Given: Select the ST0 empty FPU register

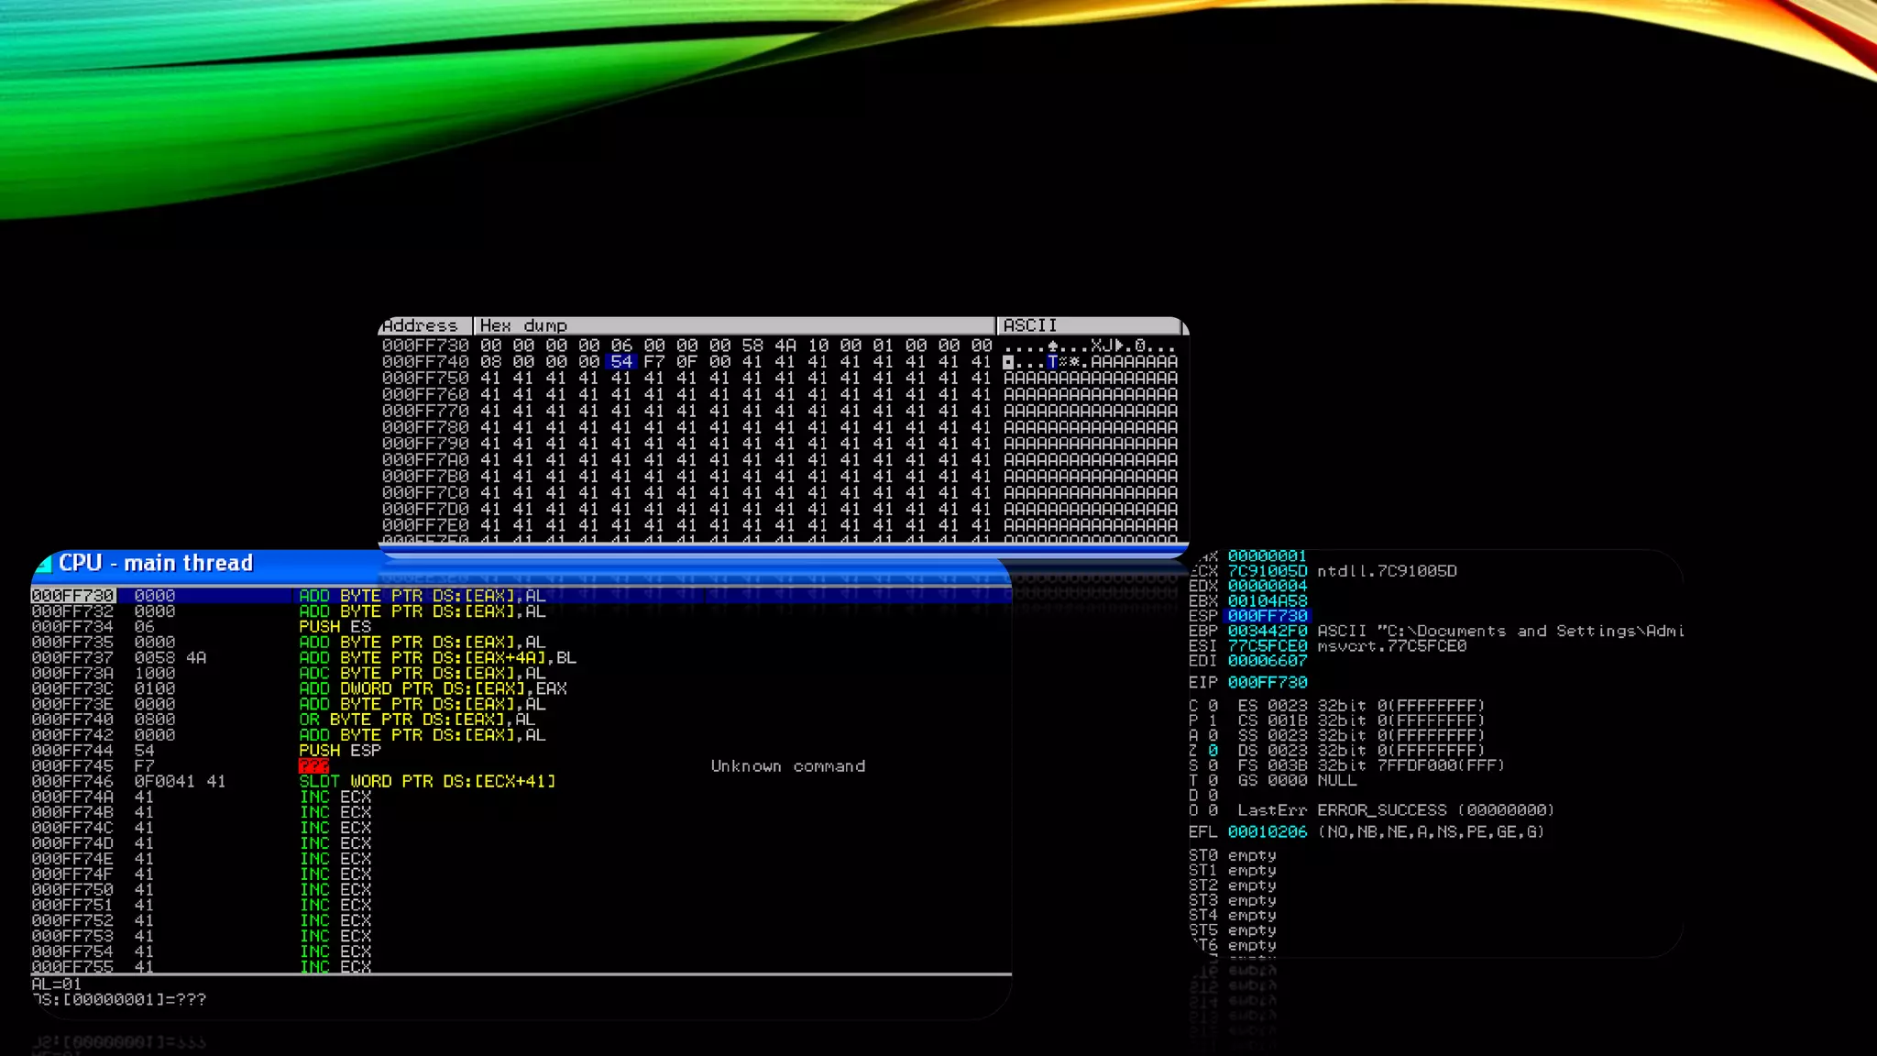Looking at the screenshot, I should click(x=1233, y=855).
